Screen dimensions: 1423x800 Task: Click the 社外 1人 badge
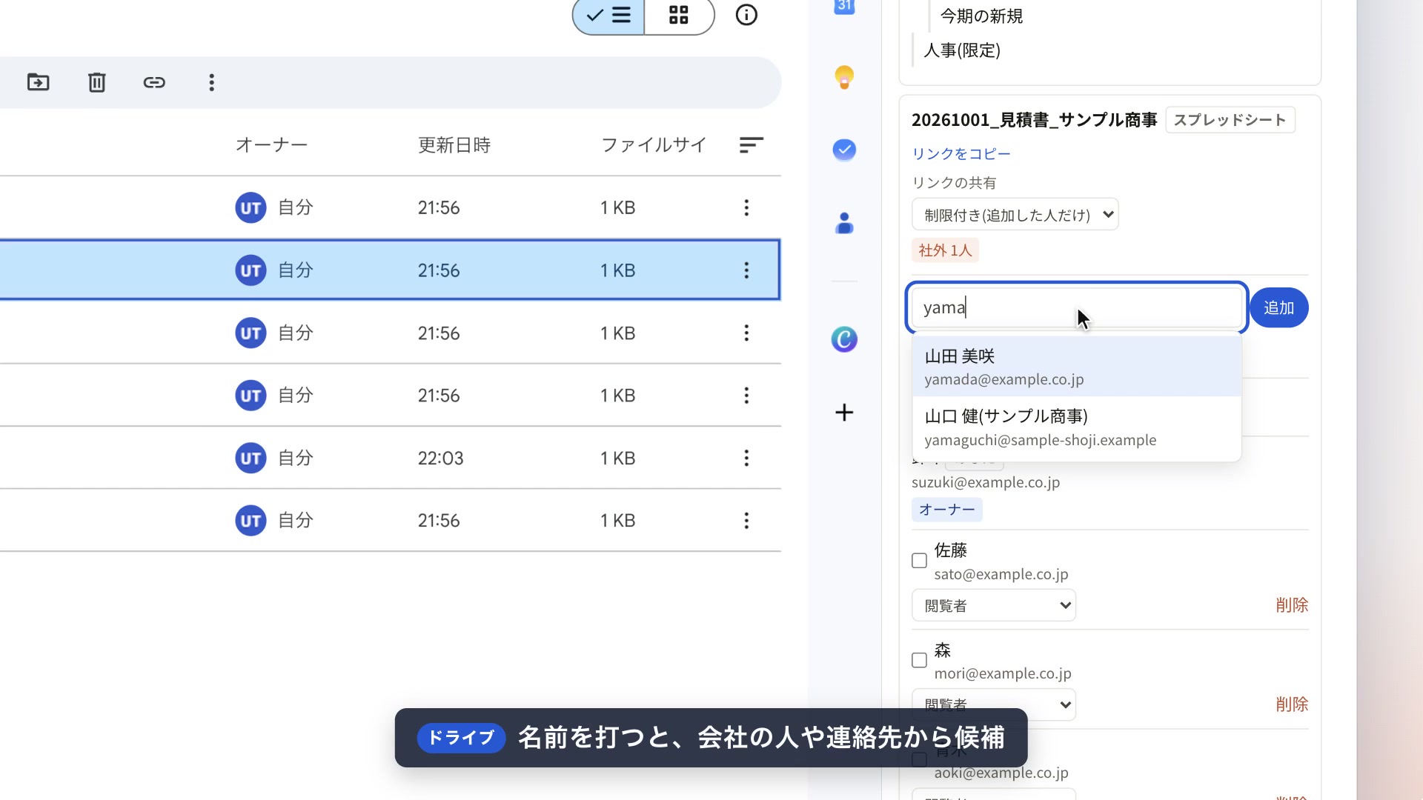(945, 250)
